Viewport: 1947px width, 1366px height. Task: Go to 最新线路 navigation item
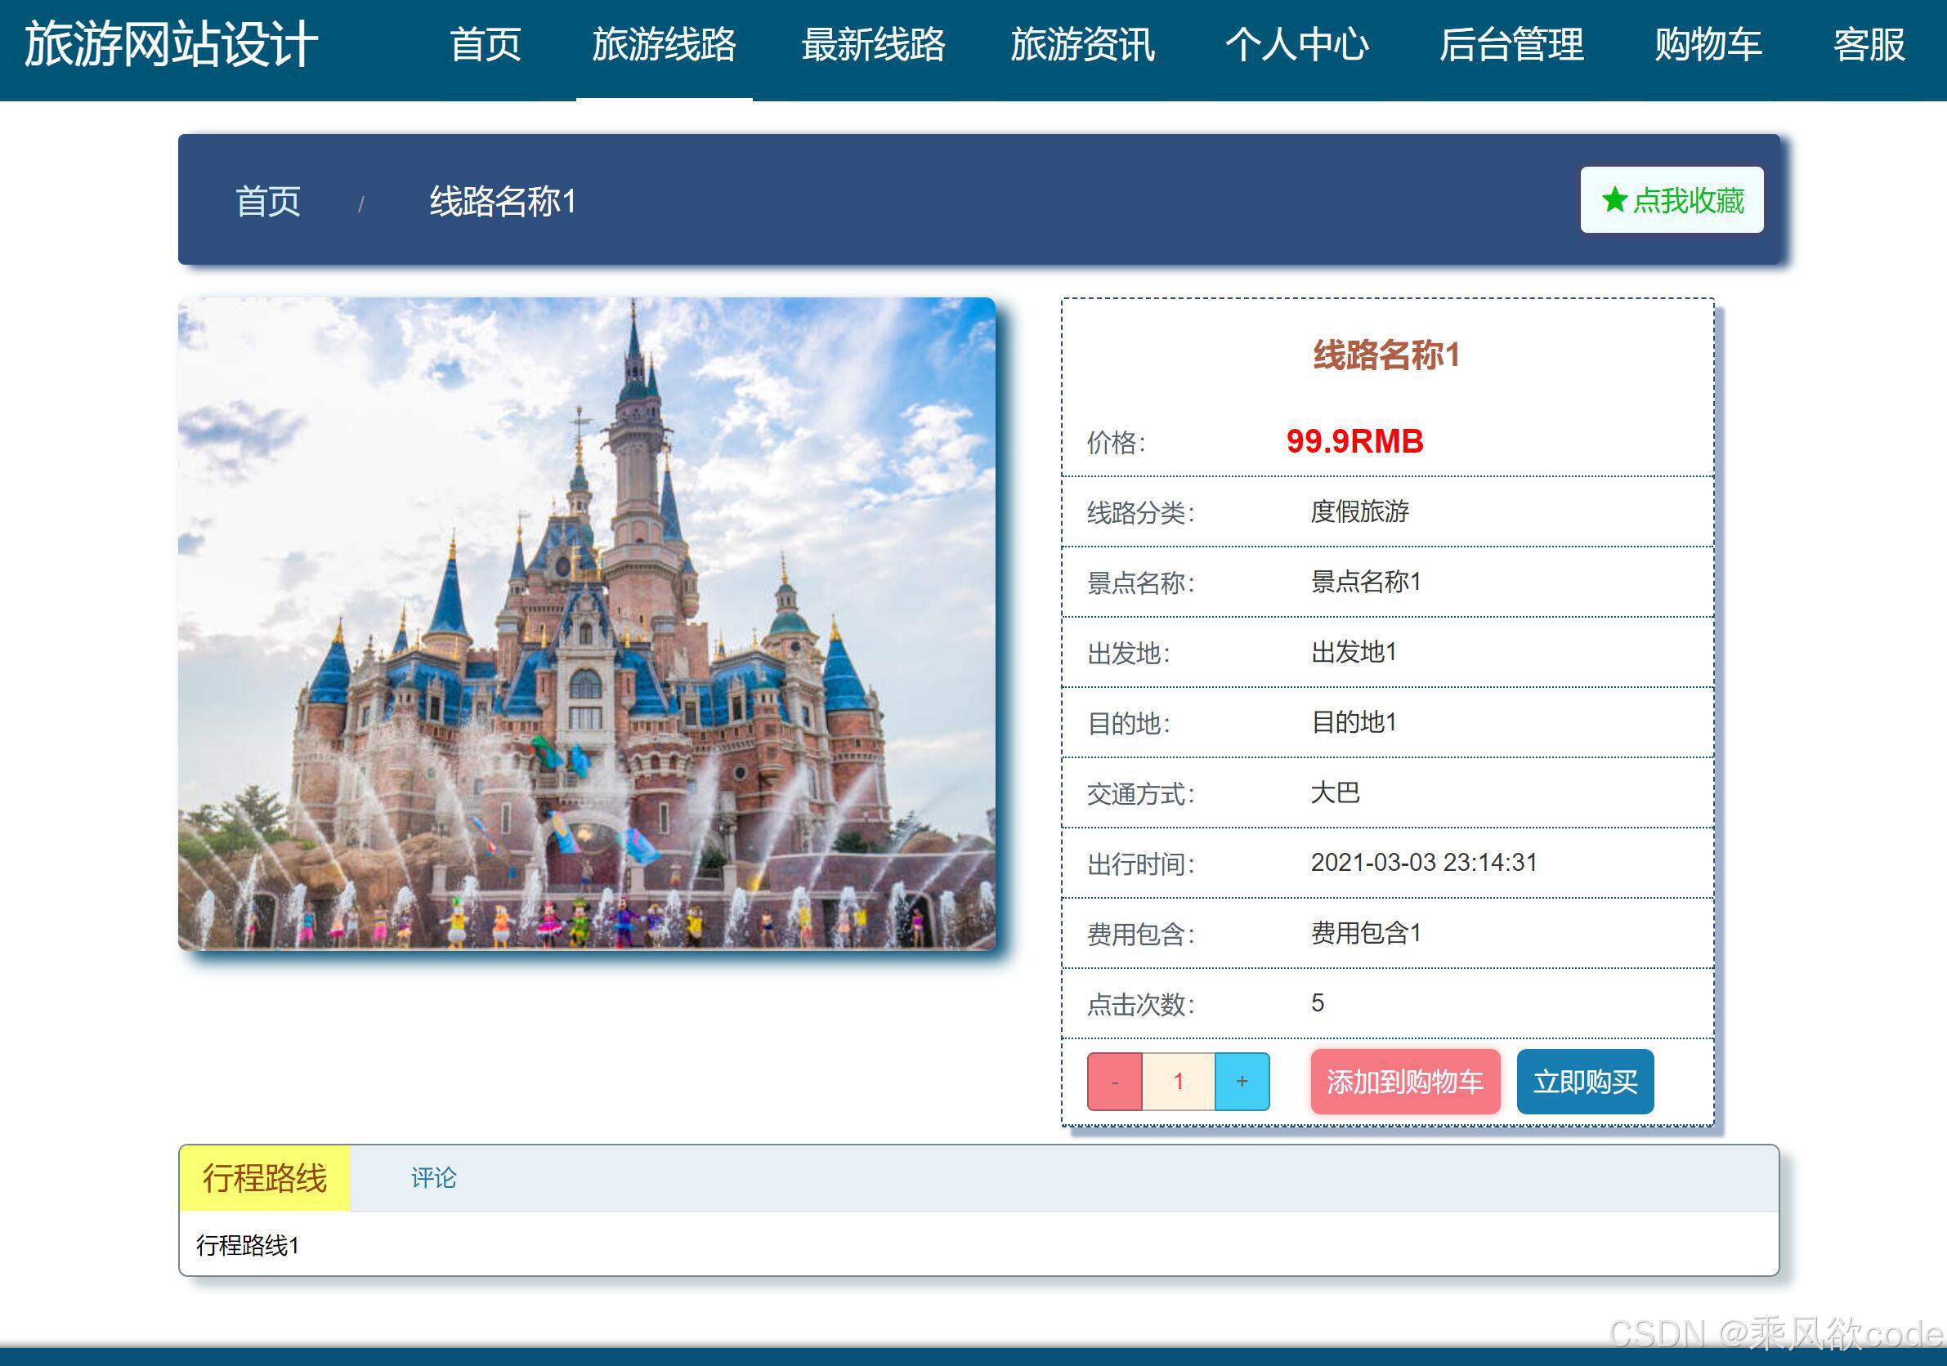873,46
